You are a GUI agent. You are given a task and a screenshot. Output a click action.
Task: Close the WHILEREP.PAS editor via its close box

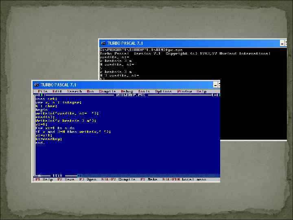[x=42, y=95]
